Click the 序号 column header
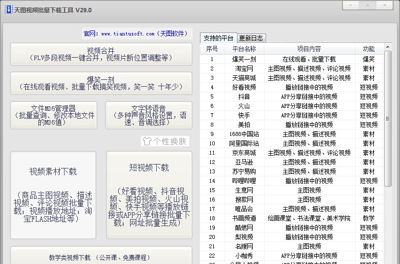The height and width of the screenshot is (264, 400). (212, 49)
